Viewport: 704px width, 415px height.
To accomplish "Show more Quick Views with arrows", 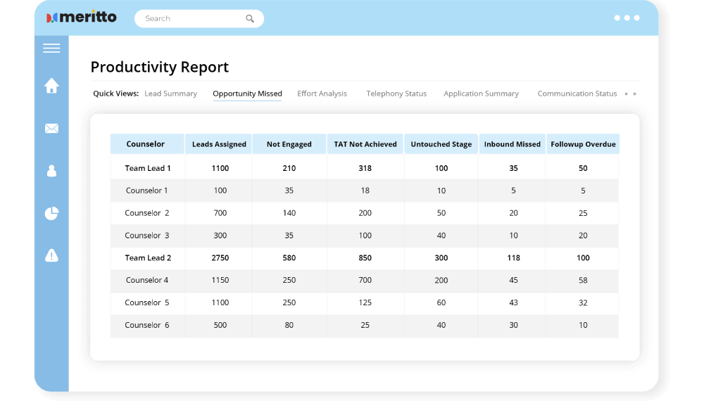I will [630, 94].
